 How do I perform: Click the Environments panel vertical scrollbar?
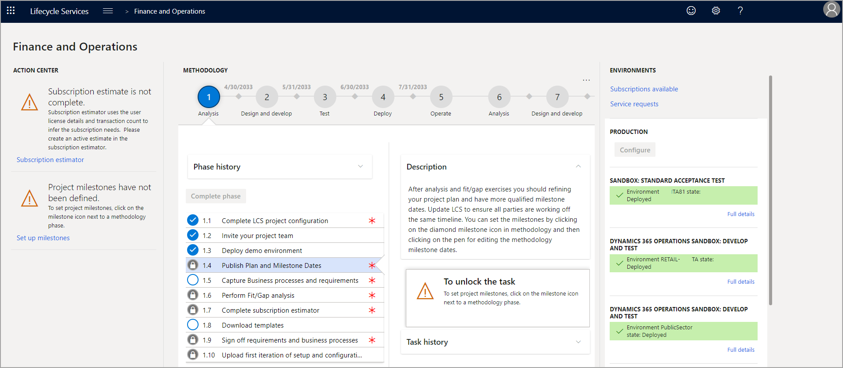770,190
